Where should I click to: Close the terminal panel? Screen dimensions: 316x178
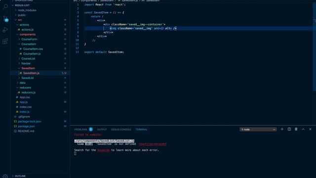click(x=310, y=129)
